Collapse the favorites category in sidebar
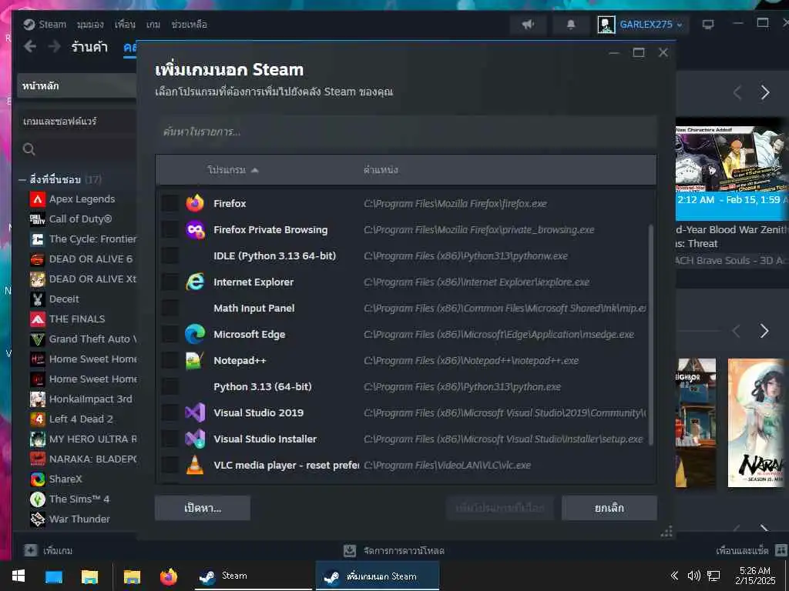Image resolution: width=789 pixels, height=591 pixels. coord(22,179)
